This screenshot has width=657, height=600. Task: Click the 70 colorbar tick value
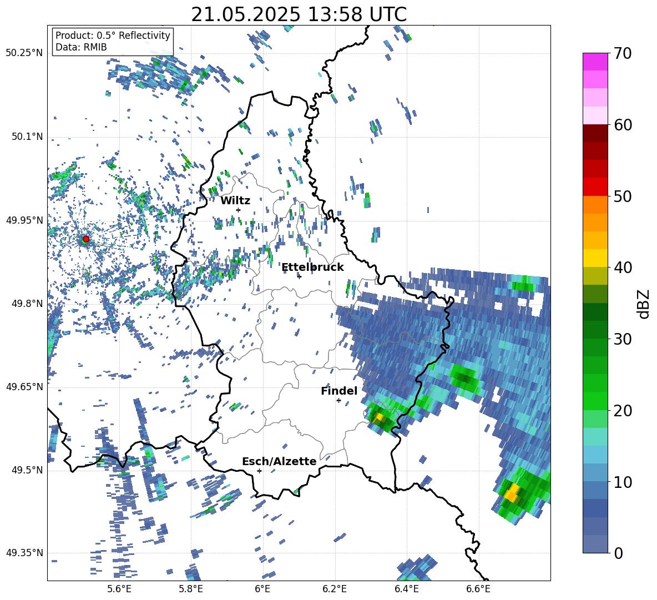click(623, 53)
